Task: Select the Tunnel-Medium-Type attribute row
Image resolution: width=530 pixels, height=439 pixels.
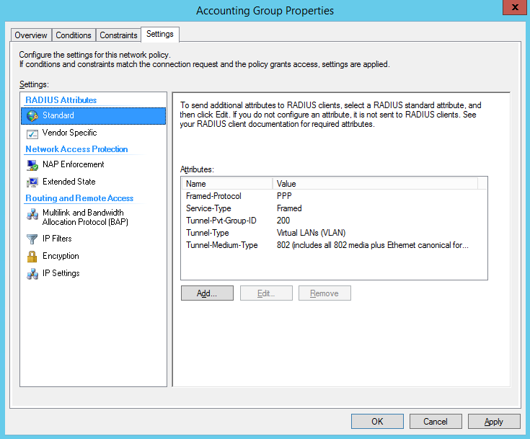Action: [334, 245]
